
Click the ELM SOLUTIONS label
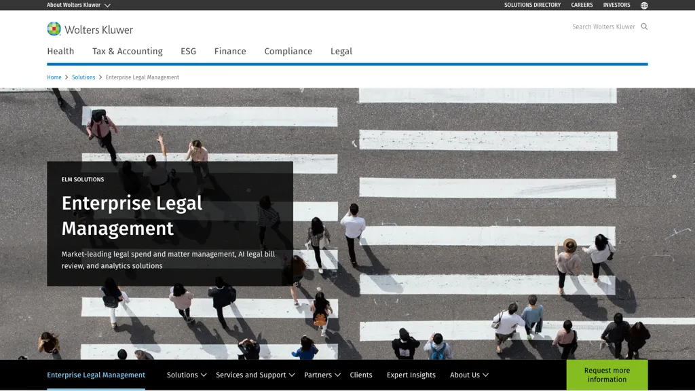point(83,179)
